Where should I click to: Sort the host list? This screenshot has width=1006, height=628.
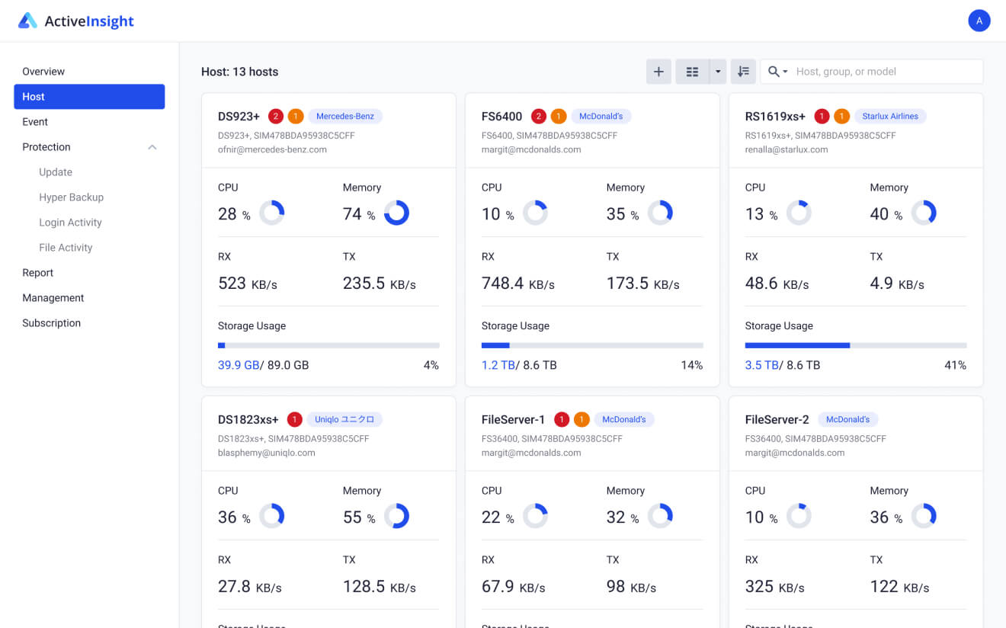click(743, 71)
